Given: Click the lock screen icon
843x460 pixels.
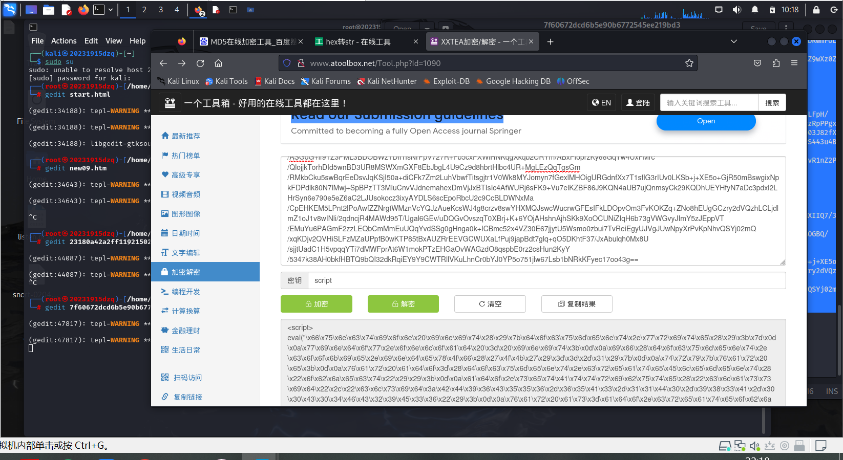Looking at the screenshot, I should click(x=816, y=10).
